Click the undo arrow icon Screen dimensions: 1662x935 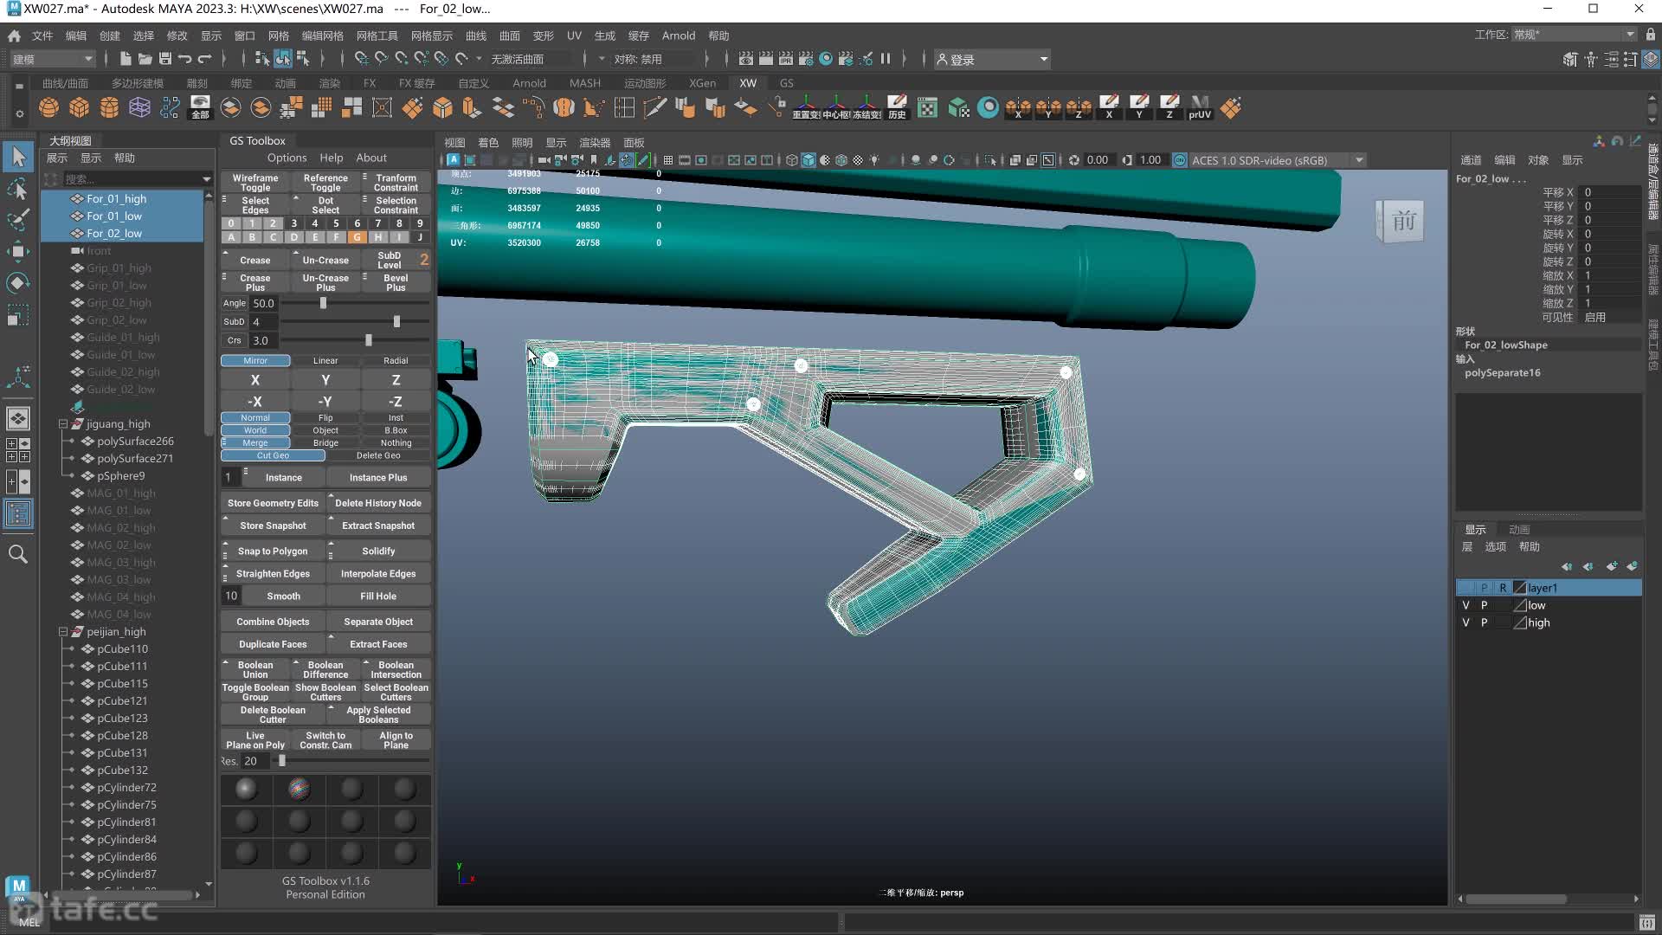click(x=184, y=59)
